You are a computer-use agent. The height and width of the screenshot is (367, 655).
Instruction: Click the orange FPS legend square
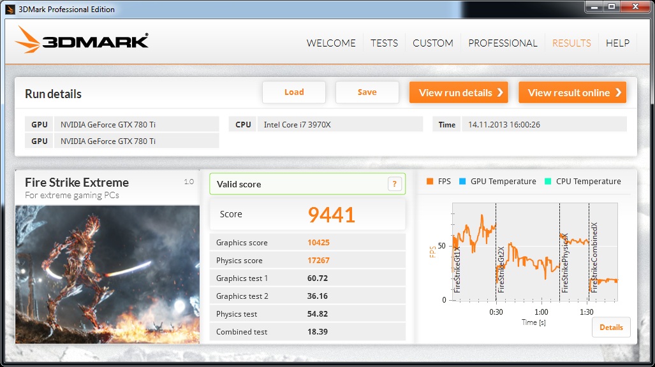tap(429, 181)
